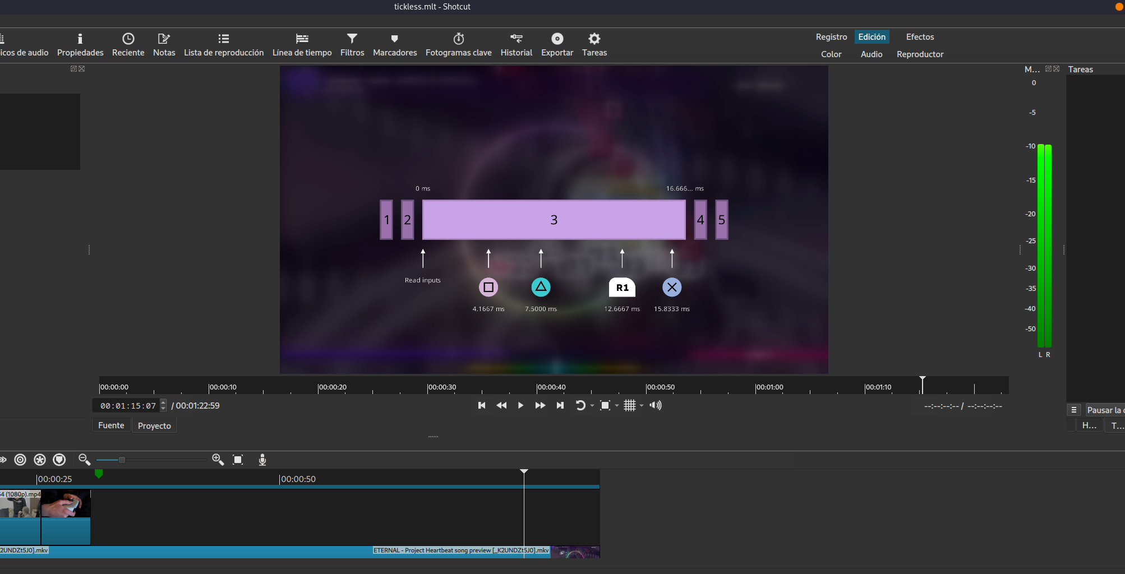Start audio recording with the microphone icon
The image size is (1125, 574).
point(262,460)
